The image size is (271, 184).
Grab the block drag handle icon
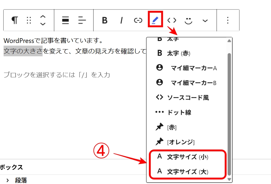click(x=29, y=20)
